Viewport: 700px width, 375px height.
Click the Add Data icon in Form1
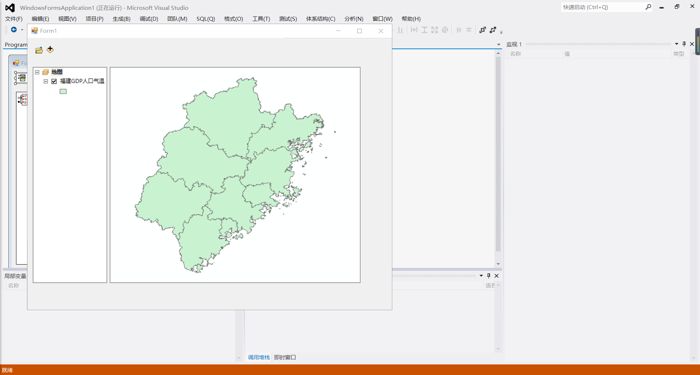(x=50, y=50)
